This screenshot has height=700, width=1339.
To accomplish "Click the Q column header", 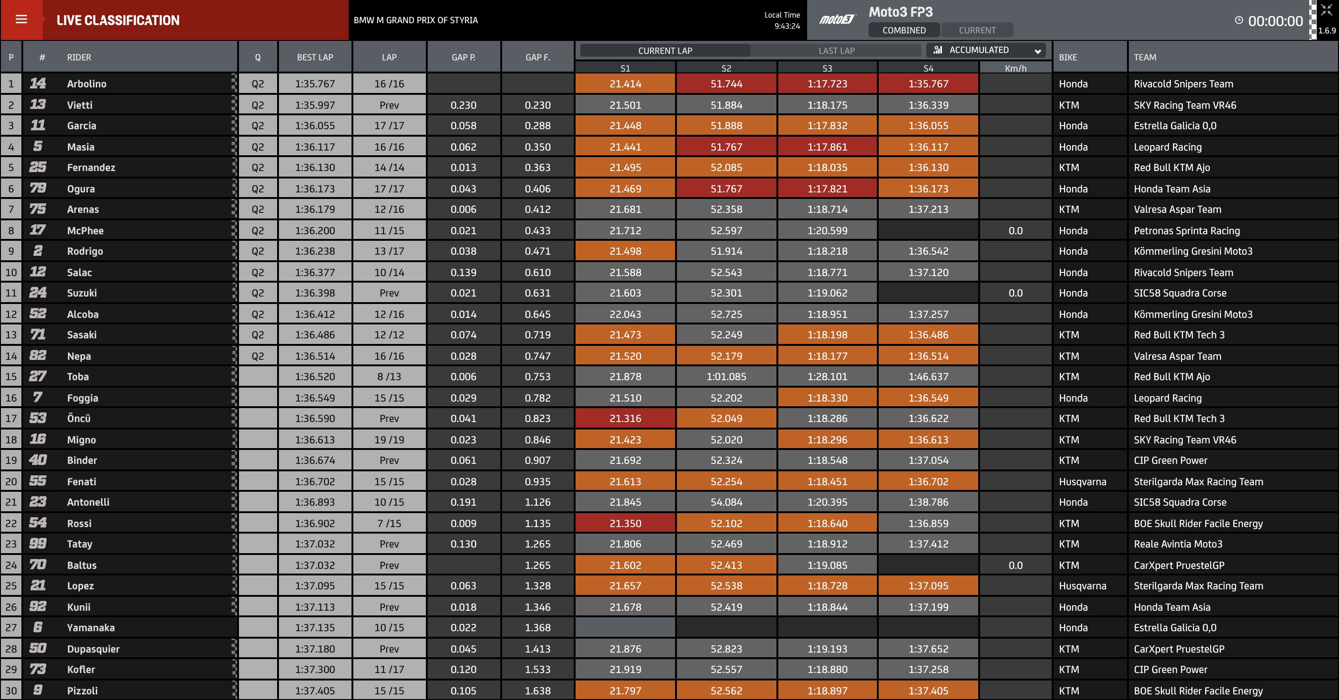I will click(x=258, y=57).
